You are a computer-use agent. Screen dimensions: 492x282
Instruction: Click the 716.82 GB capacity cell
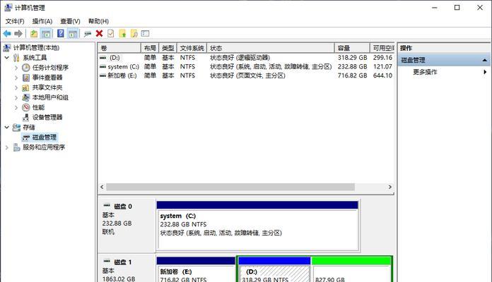coord(352,75)
